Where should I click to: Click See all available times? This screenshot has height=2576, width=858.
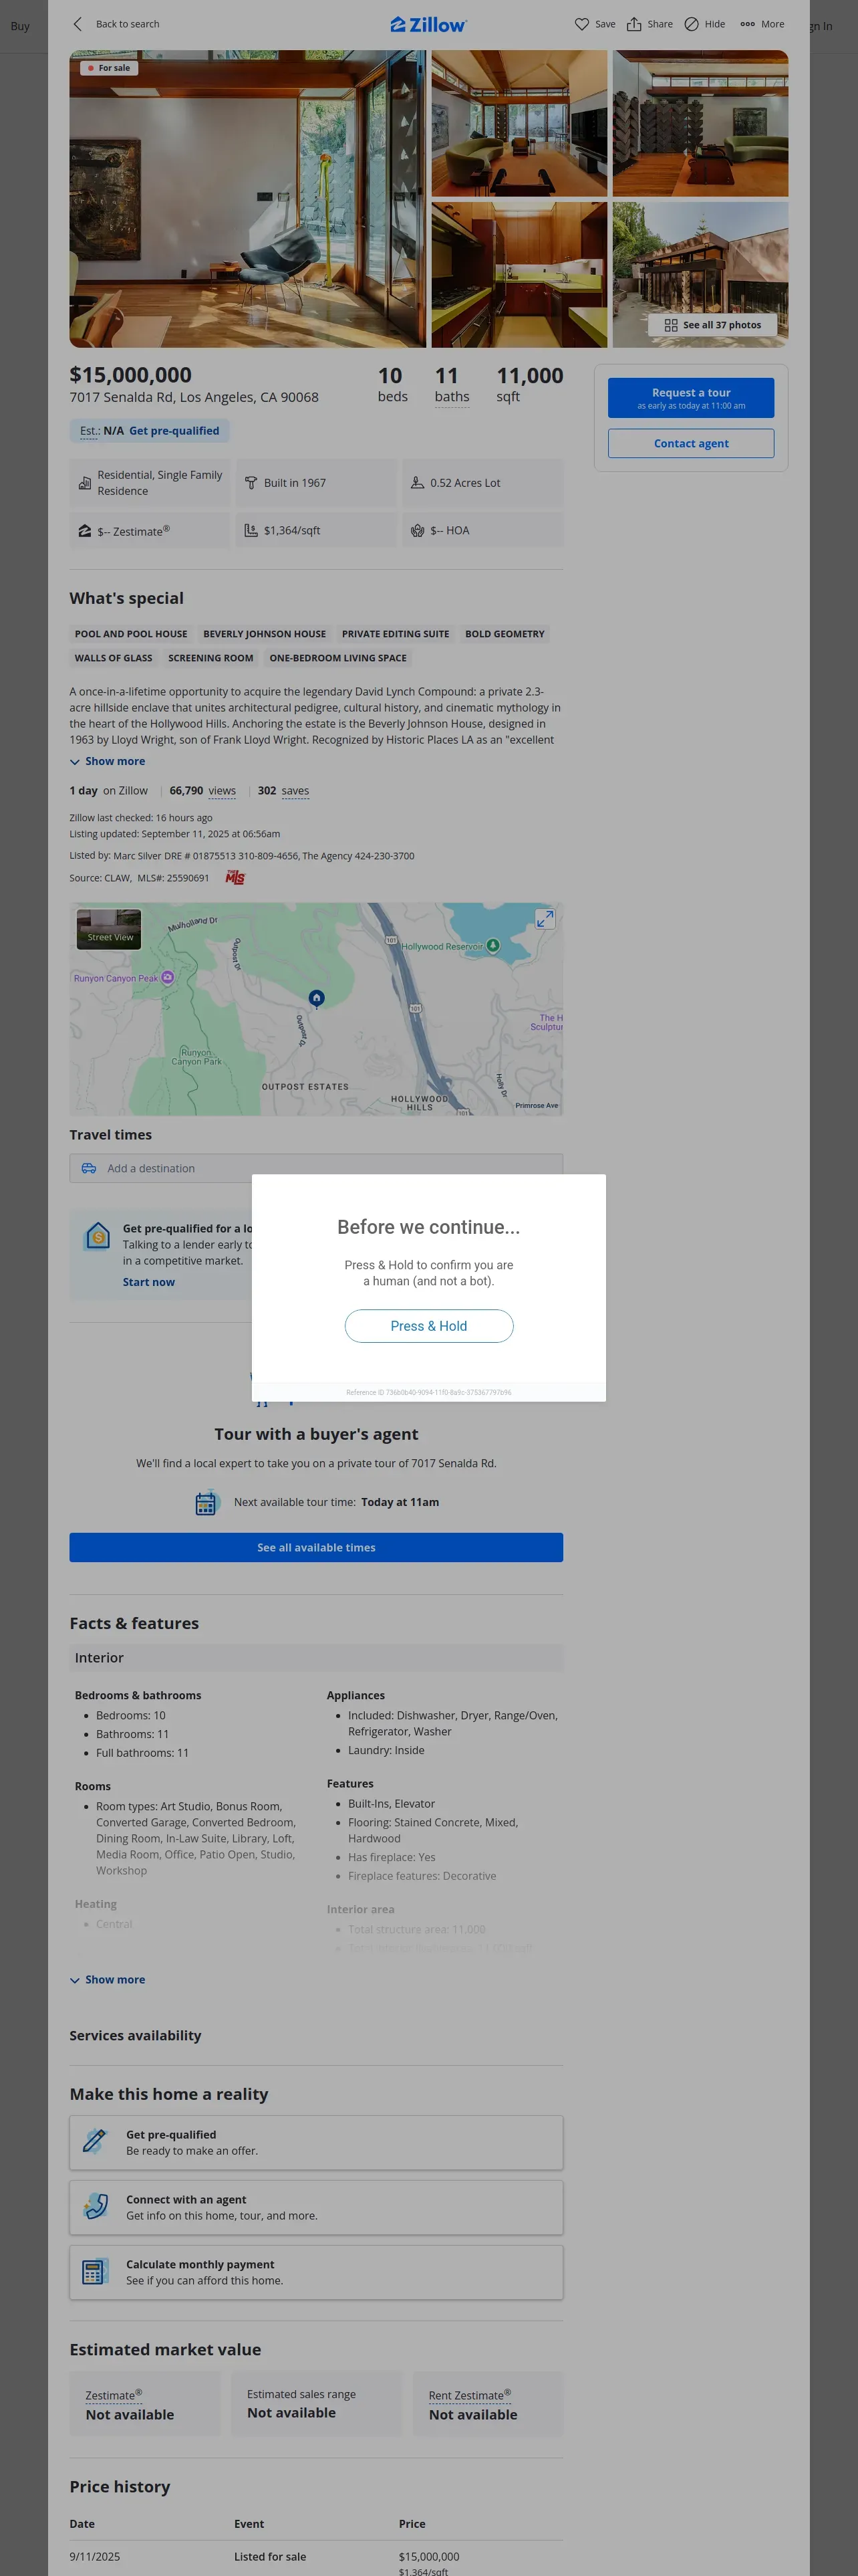315,1548
